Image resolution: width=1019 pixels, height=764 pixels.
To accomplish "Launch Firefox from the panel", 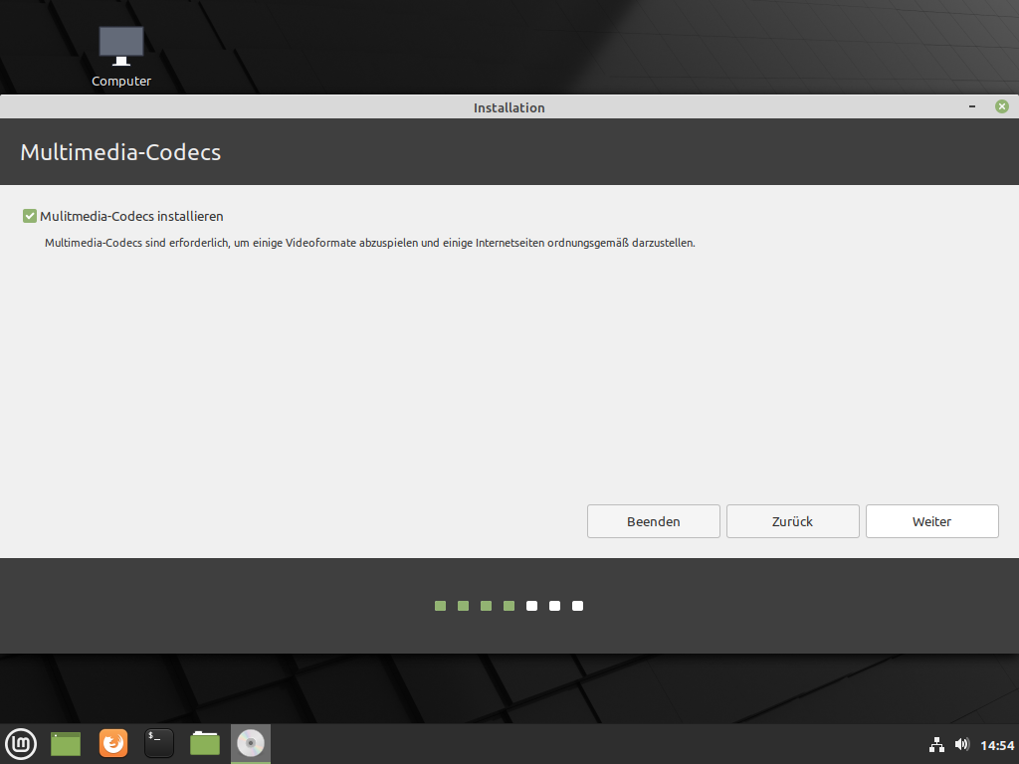I will tap(113, 743).
